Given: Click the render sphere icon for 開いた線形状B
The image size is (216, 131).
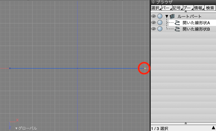Looking at the screenshot, I should (x=160, y=29).
